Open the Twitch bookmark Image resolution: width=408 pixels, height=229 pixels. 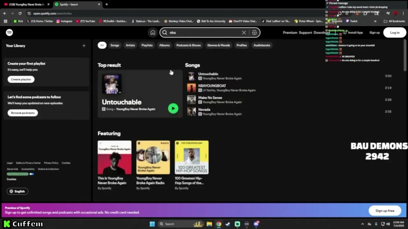click(351, 21)
